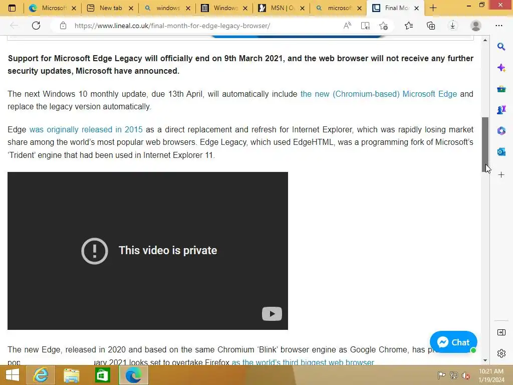
Task: Open Collections panel
Action: tap(431, 26)
